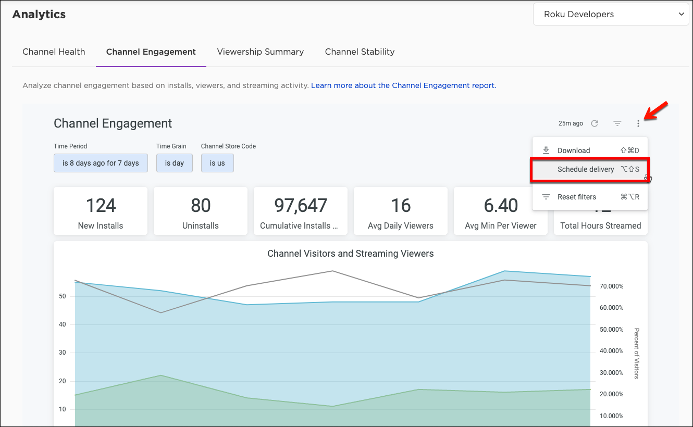Click the three-dot dashboard actions menu
The image size is (693, 427).
click(638, 123)
